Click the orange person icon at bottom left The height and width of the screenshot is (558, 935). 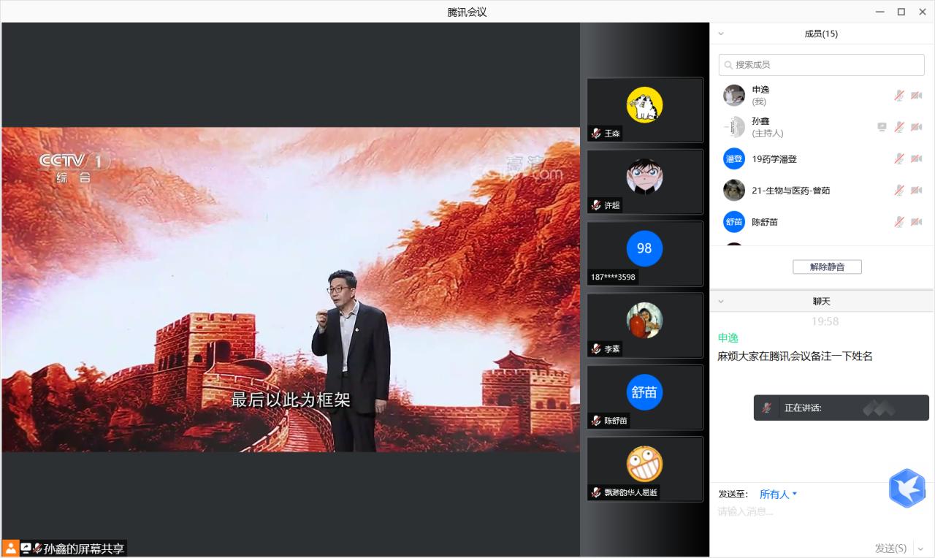[10, 548]
